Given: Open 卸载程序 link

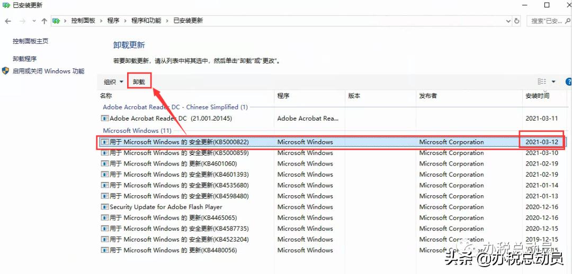Looking at the screenshot, I should (24, 59).
